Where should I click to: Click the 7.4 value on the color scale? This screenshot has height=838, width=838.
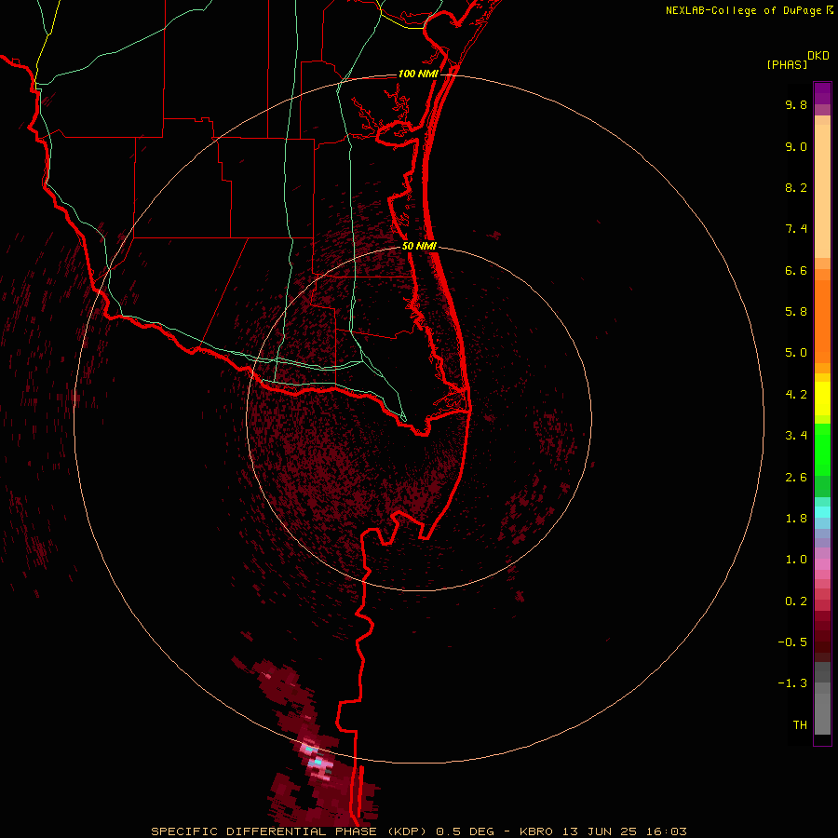[x=796, y=229]
